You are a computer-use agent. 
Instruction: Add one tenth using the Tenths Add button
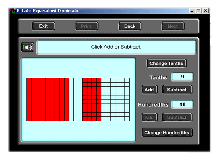(x=149, y=90)
